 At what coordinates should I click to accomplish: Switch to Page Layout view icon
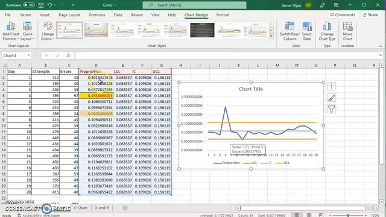point(309,215)
